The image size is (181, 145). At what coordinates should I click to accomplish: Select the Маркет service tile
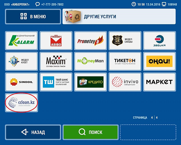click(159, 82)
